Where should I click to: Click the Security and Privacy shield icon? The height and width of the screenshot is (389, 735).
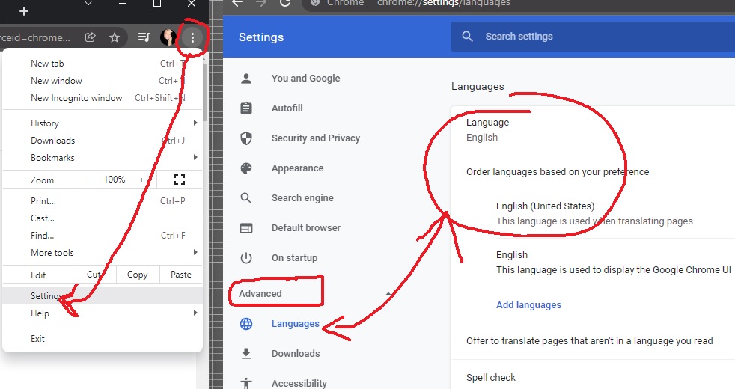click(x=246, y=138)
